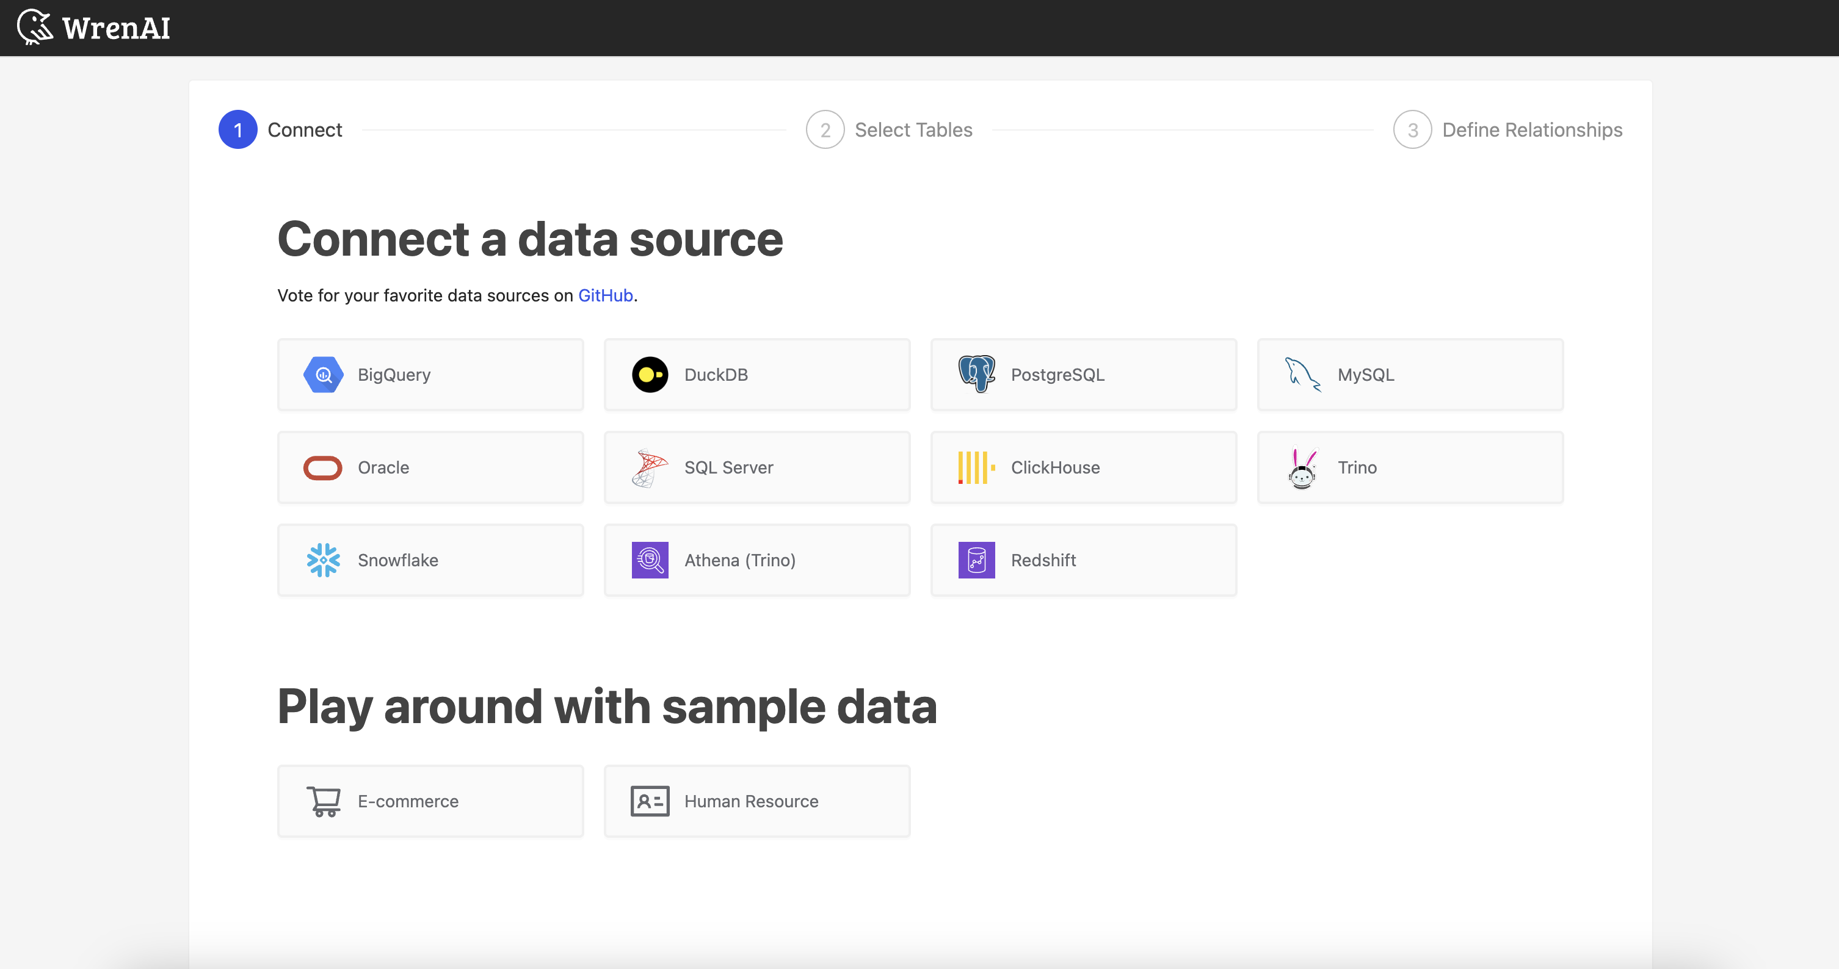Viewport: 1839px width, 969px height.
Task: Choose BigQuery as data source
Action: [430, 375]
